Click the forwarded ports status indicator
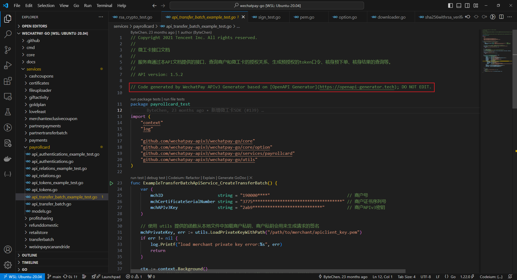 151,276
